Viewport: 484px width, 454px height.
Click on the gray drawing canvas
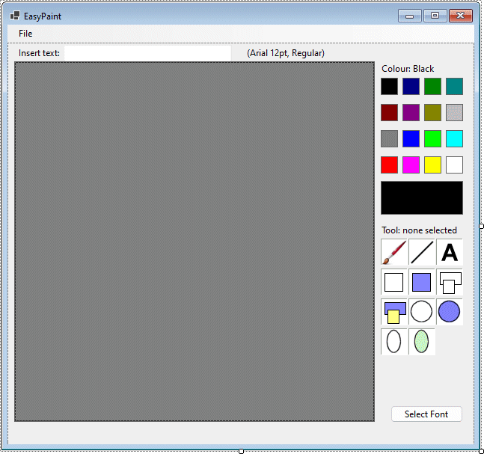[x=194, y=242]
